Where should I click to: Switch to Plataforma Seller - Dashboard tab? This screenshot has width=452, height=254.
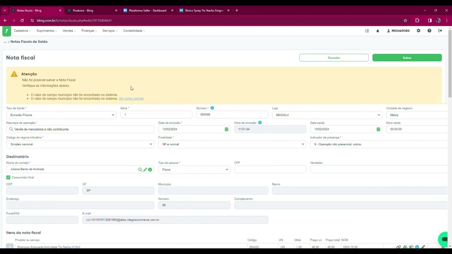(x=148, y=10)
